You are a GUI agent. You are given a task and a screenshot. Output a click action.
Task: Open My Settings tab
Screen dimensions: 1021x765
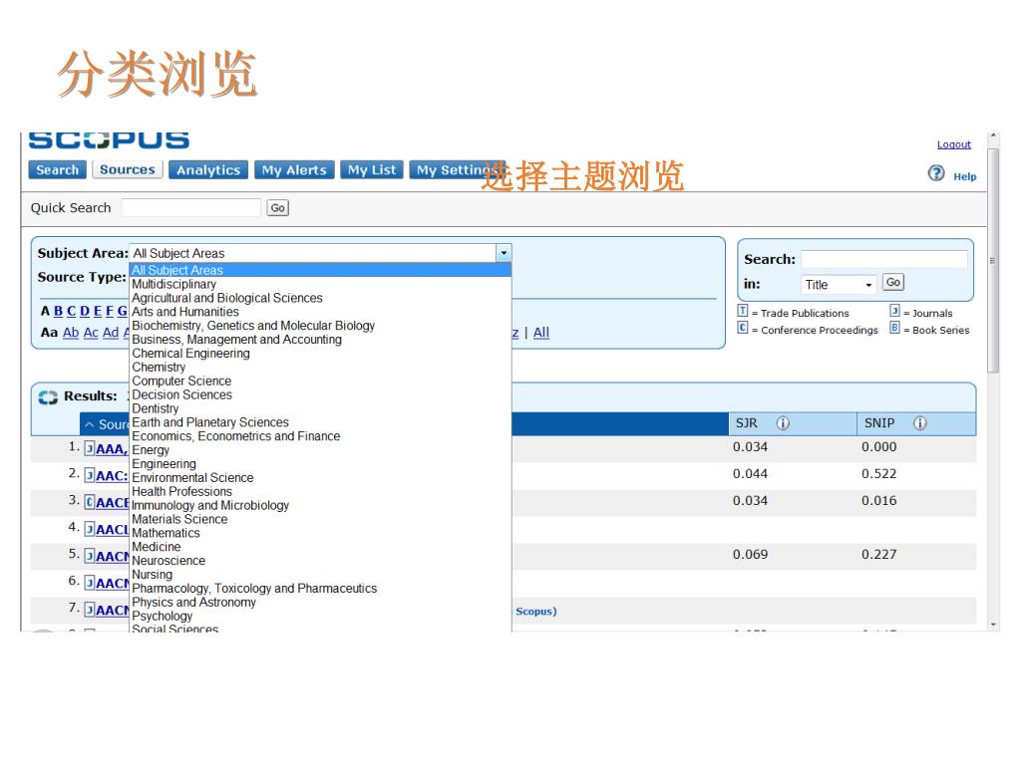tap(457, 169)
